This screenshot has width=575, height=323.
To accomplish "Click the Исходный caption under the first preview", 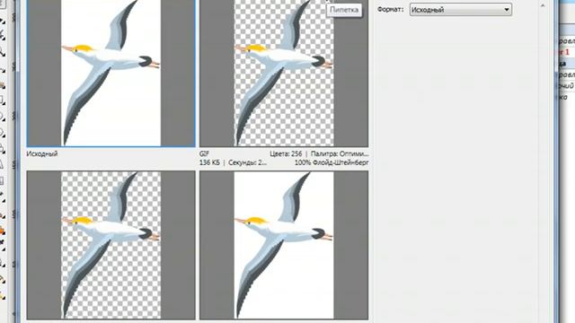I will tap(42, 153).
